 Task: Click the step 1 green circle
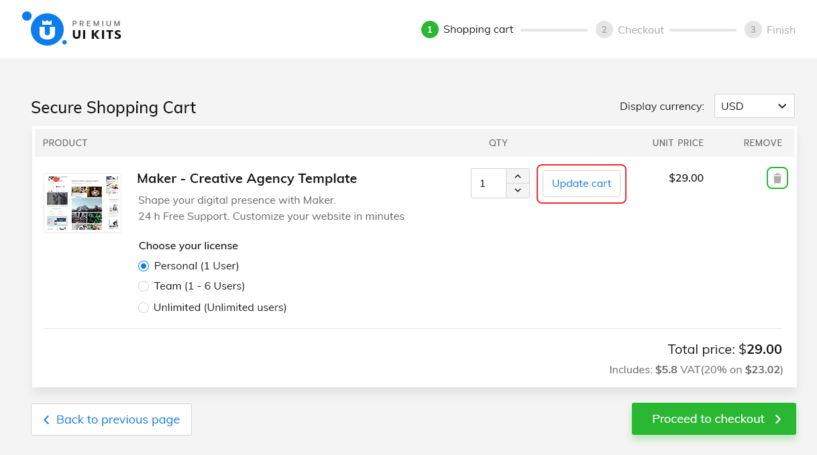tap(429, 29)
